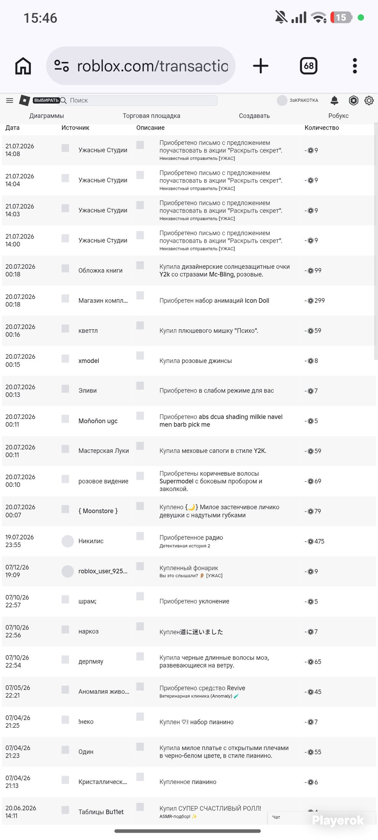Open Robux balance hexagon icon
The width and height of the screenshot is (378, 840).
tap(353, 100)
